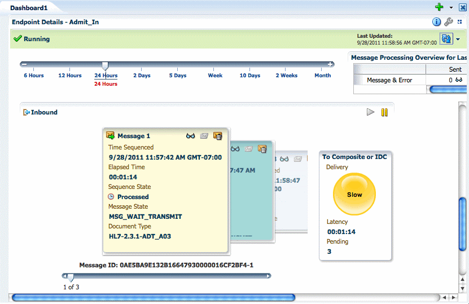The height and width of the screenshot is (304, 469).
Task: Expand refresh options dropdown arrow
Action: [458, 39]
